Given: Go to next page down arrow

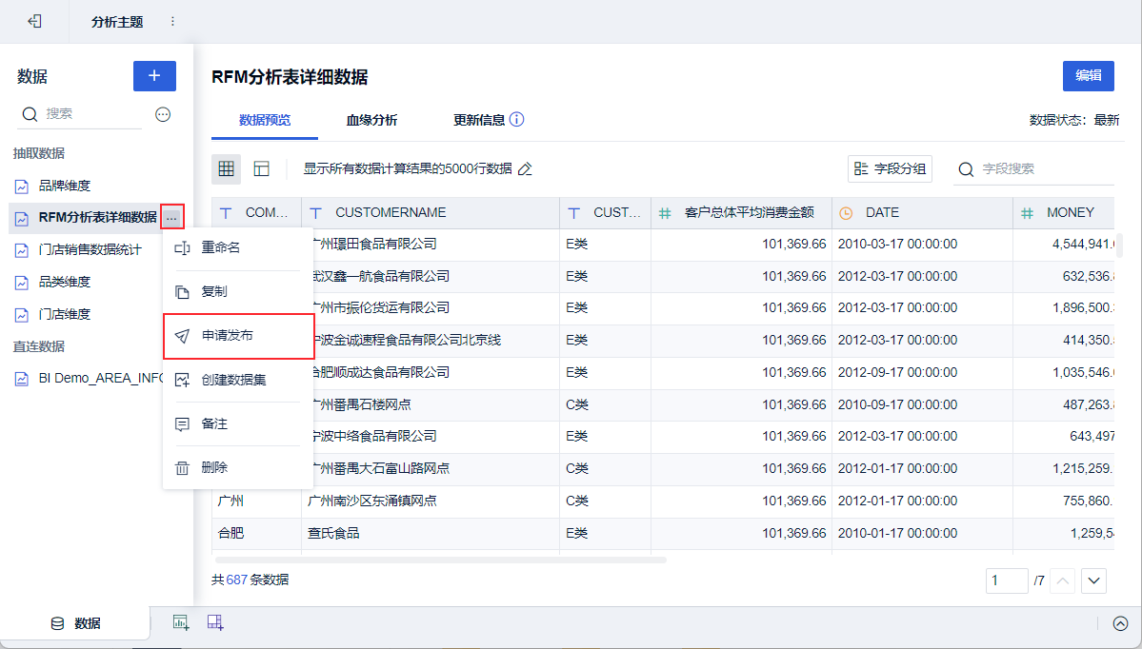Looking at the screenshot, I should (1094, 580).
